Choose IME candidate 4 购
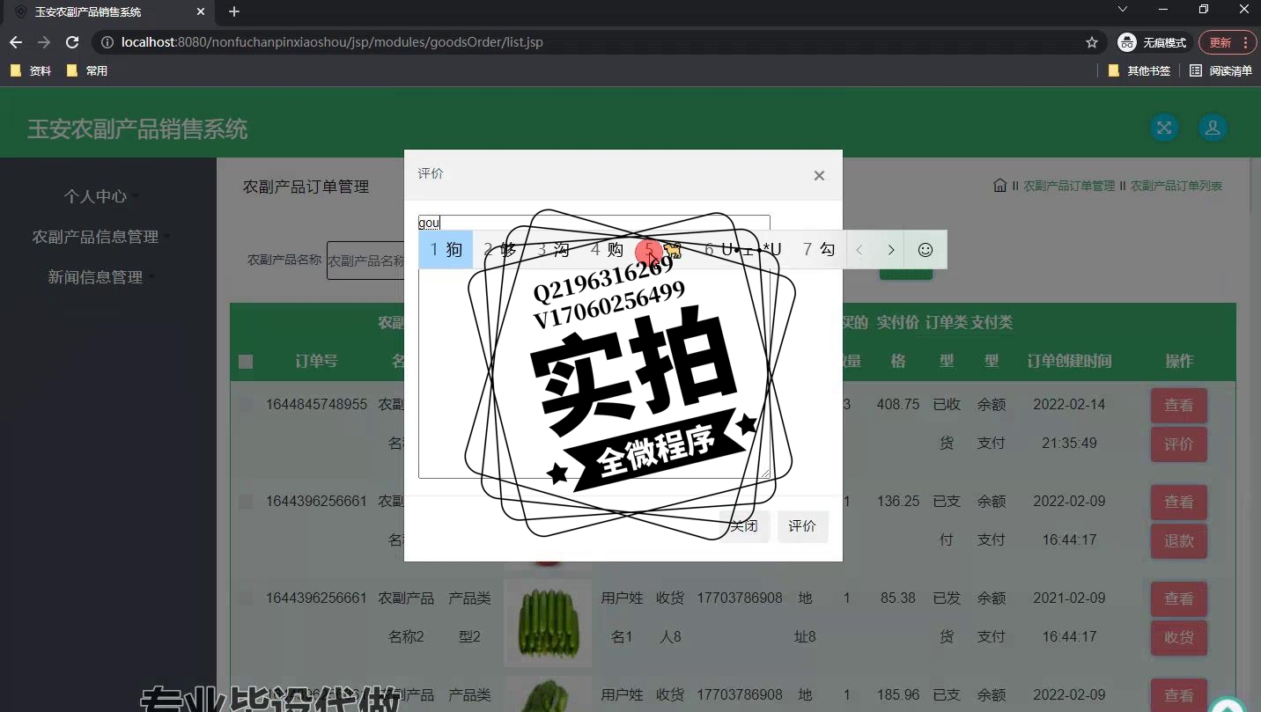 tap(607, 250)
